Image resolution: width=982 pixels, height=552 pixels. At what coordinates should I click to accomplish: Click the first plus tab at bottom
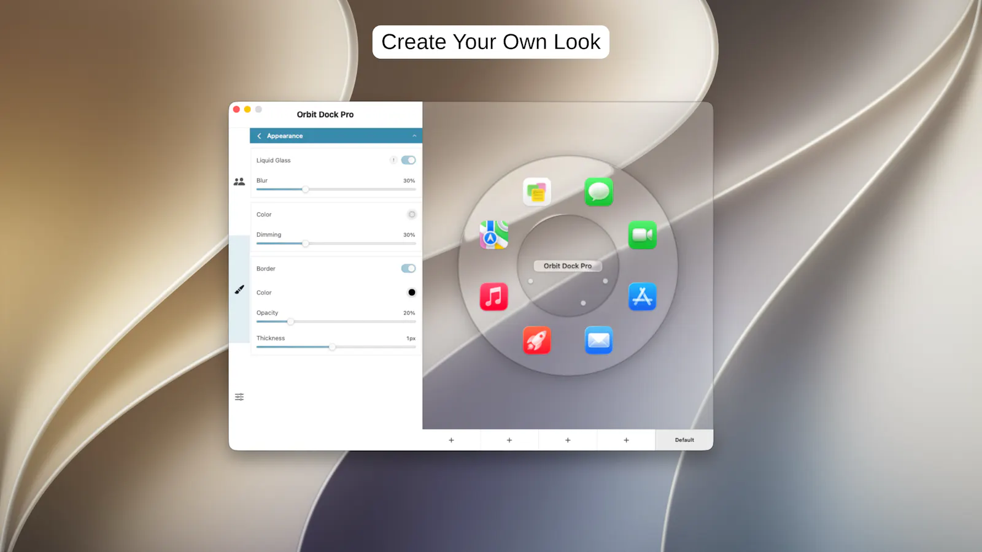(451, 440)
